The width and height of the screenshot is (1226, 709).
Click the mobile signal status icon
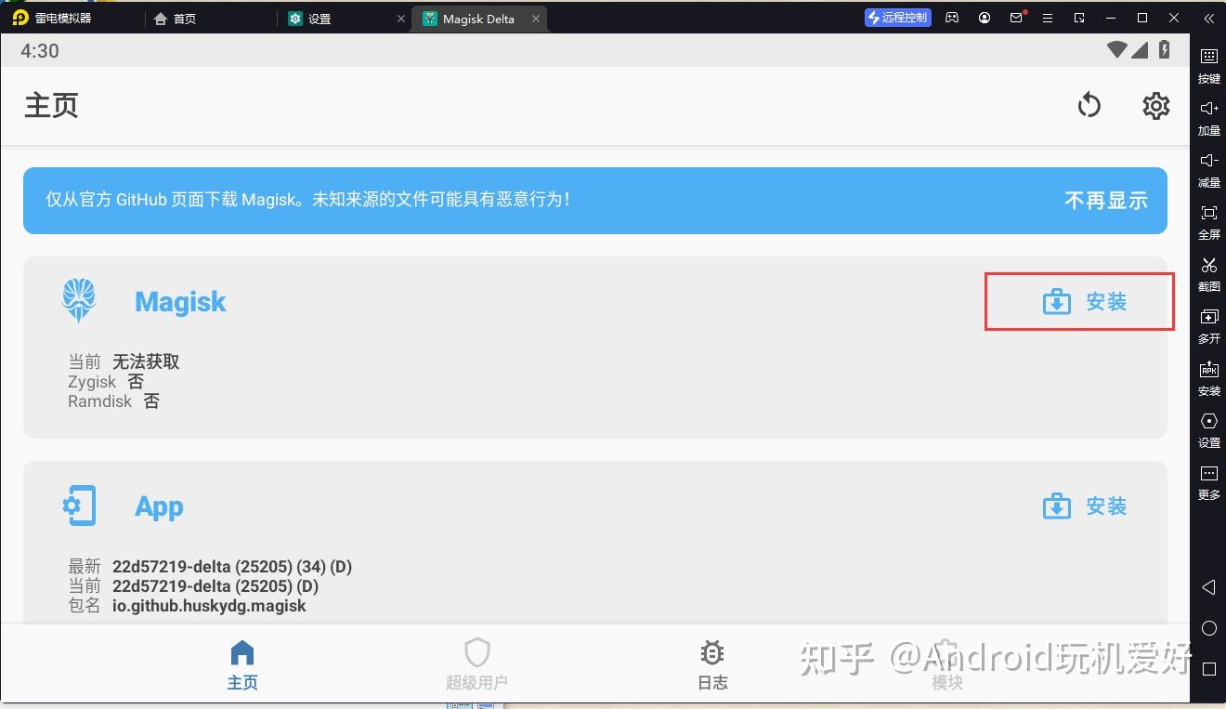pyautogui.click(x=1141, y=50)
